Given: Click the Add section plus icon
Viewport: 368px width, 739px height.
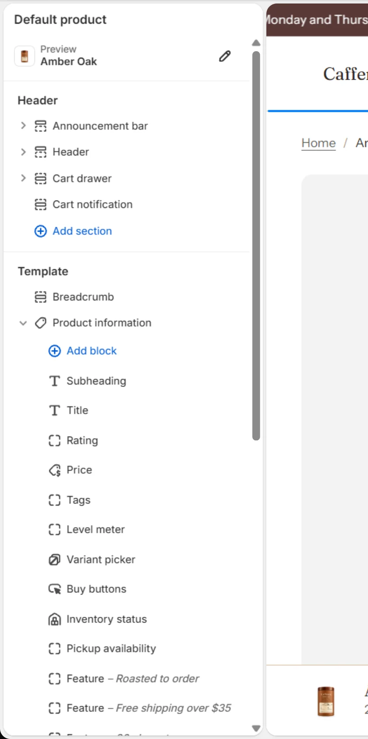Looking at the screenshot, I should point(40,231).
